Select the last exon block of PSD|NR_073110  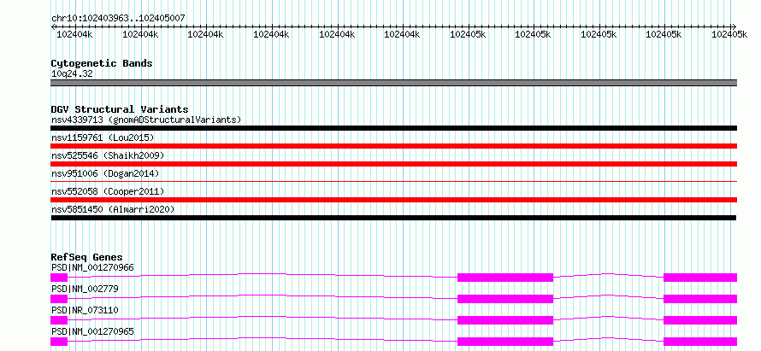[x=700, y=320]
